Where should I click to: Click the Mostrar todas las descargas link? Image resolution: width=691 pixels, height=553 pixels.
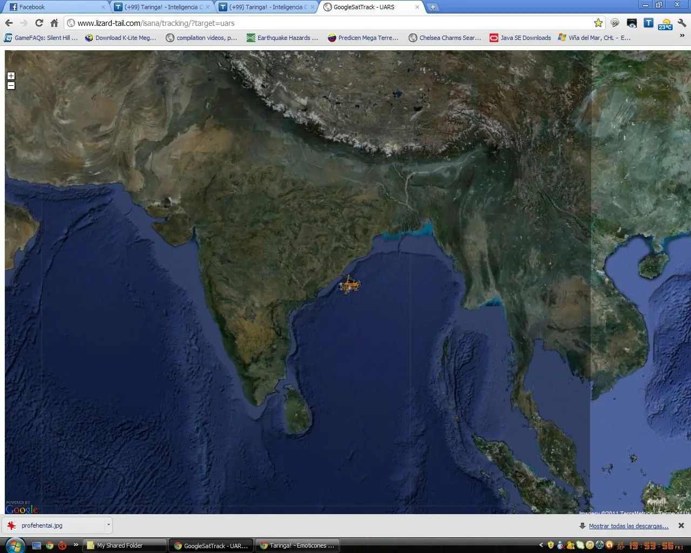[628, 525]
